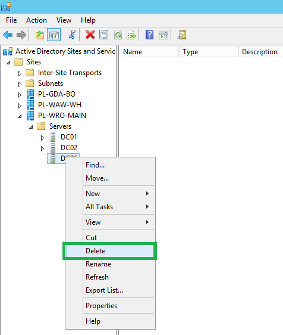283x335 pixels.
Task: Sort by the Type column header
Action: point(209,52)
